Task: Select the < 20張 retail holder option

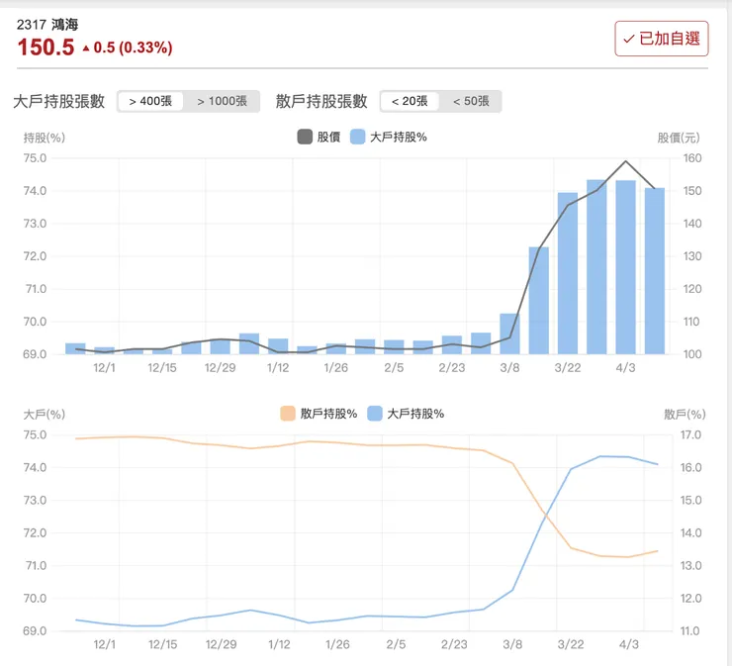Action: (410, 101)
